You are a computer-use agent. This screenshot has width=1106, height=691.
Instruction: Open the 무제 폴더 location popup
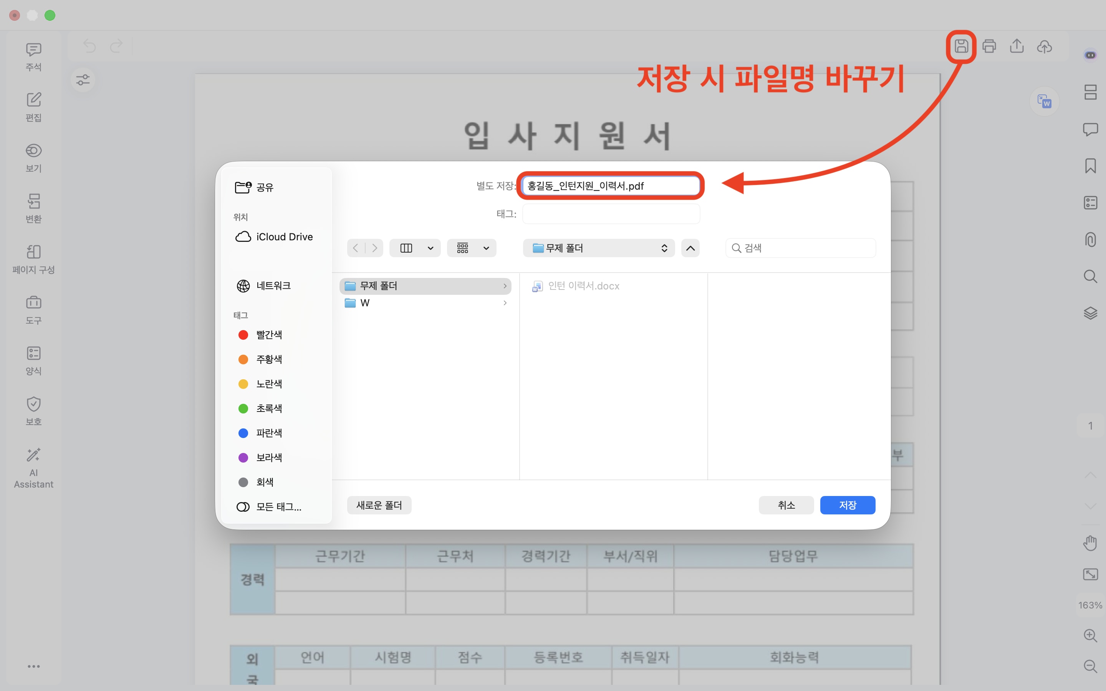[x=599, y=248]
